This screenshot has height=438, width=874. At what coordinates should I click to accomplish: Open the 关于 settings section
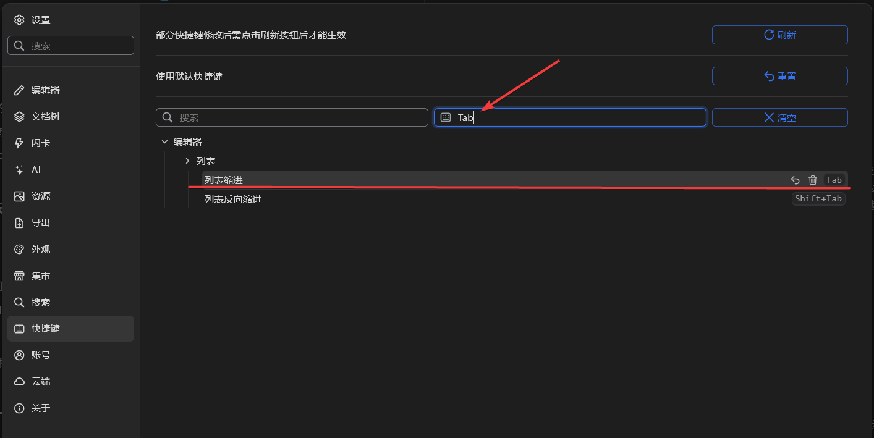(x=70, y=408)
